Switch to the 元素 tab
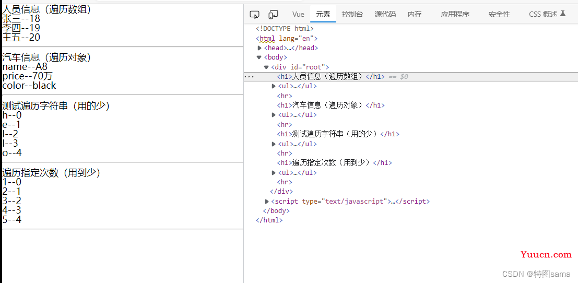Screen dimensions: 578x283 pyautogui.click(x=323, y=15)
